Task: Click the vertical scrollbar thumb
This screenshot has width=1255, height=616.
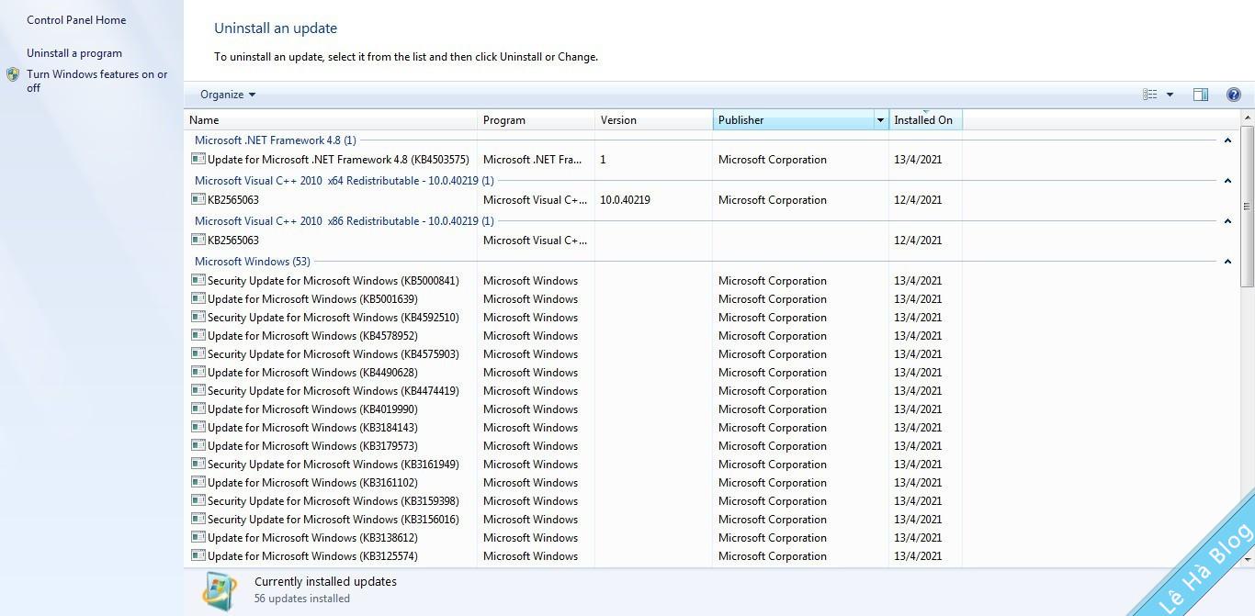Action: point(1247,207)
